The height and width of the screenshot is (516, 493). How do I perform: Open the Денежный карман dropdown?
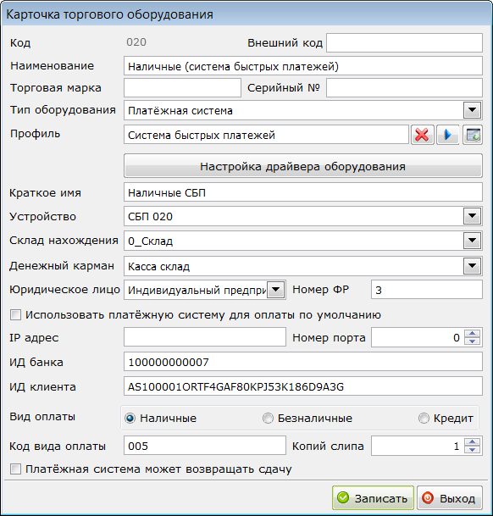pos(473,266)
